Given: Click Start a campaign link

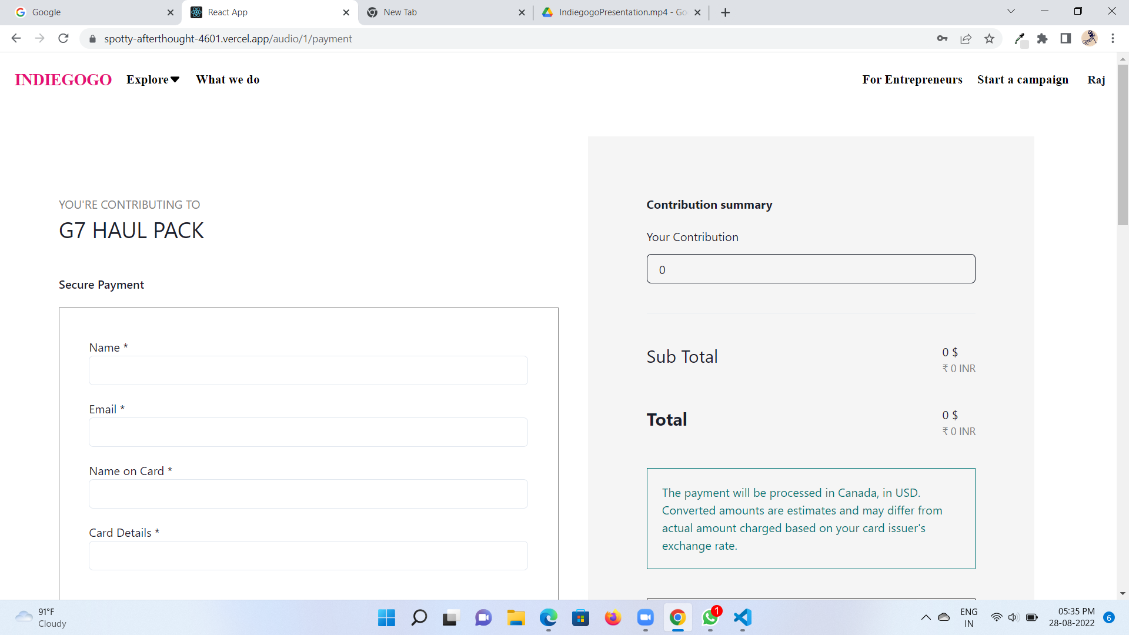Looking at the screenshot, I should pos(1023,79).
